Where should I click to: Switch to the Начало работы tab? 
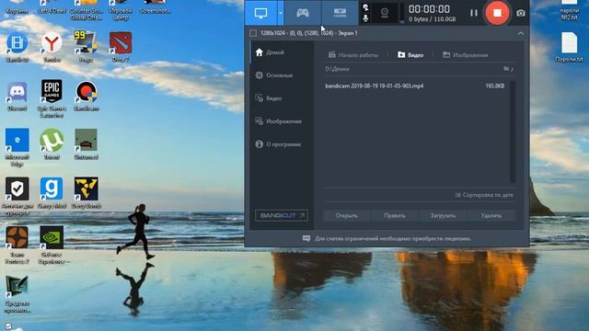[x=353, y=55]
